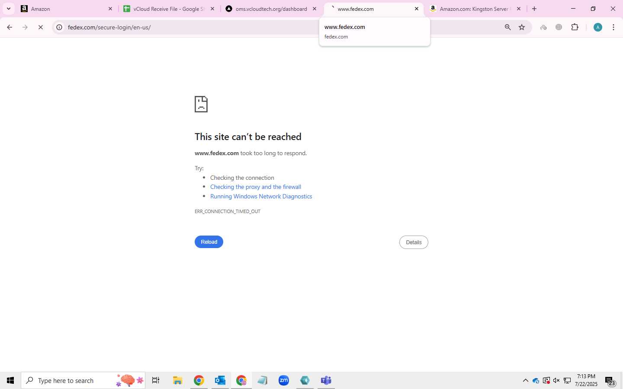Image resolution: width=623 pixels, height=389 pixels.
Task: Open Outlook from taskbar
Action: click(220, 380)
